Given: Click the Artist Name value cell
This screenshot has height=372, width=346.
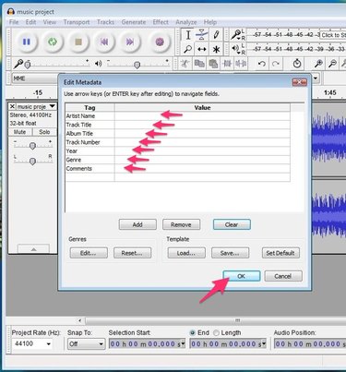Looking at the screenshot, I should 202,116.
